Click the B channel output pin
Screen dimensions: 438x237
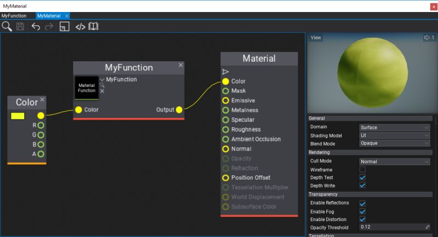click(x=41, y=145)
